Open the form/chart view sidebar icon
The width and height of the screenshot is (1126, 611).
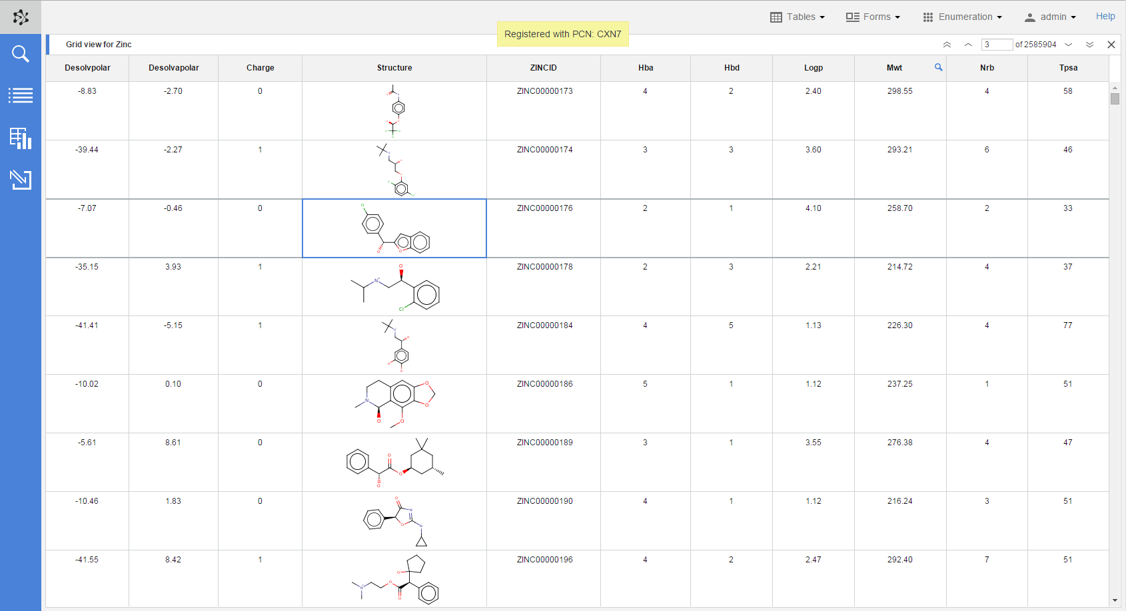tap(21, 138)
